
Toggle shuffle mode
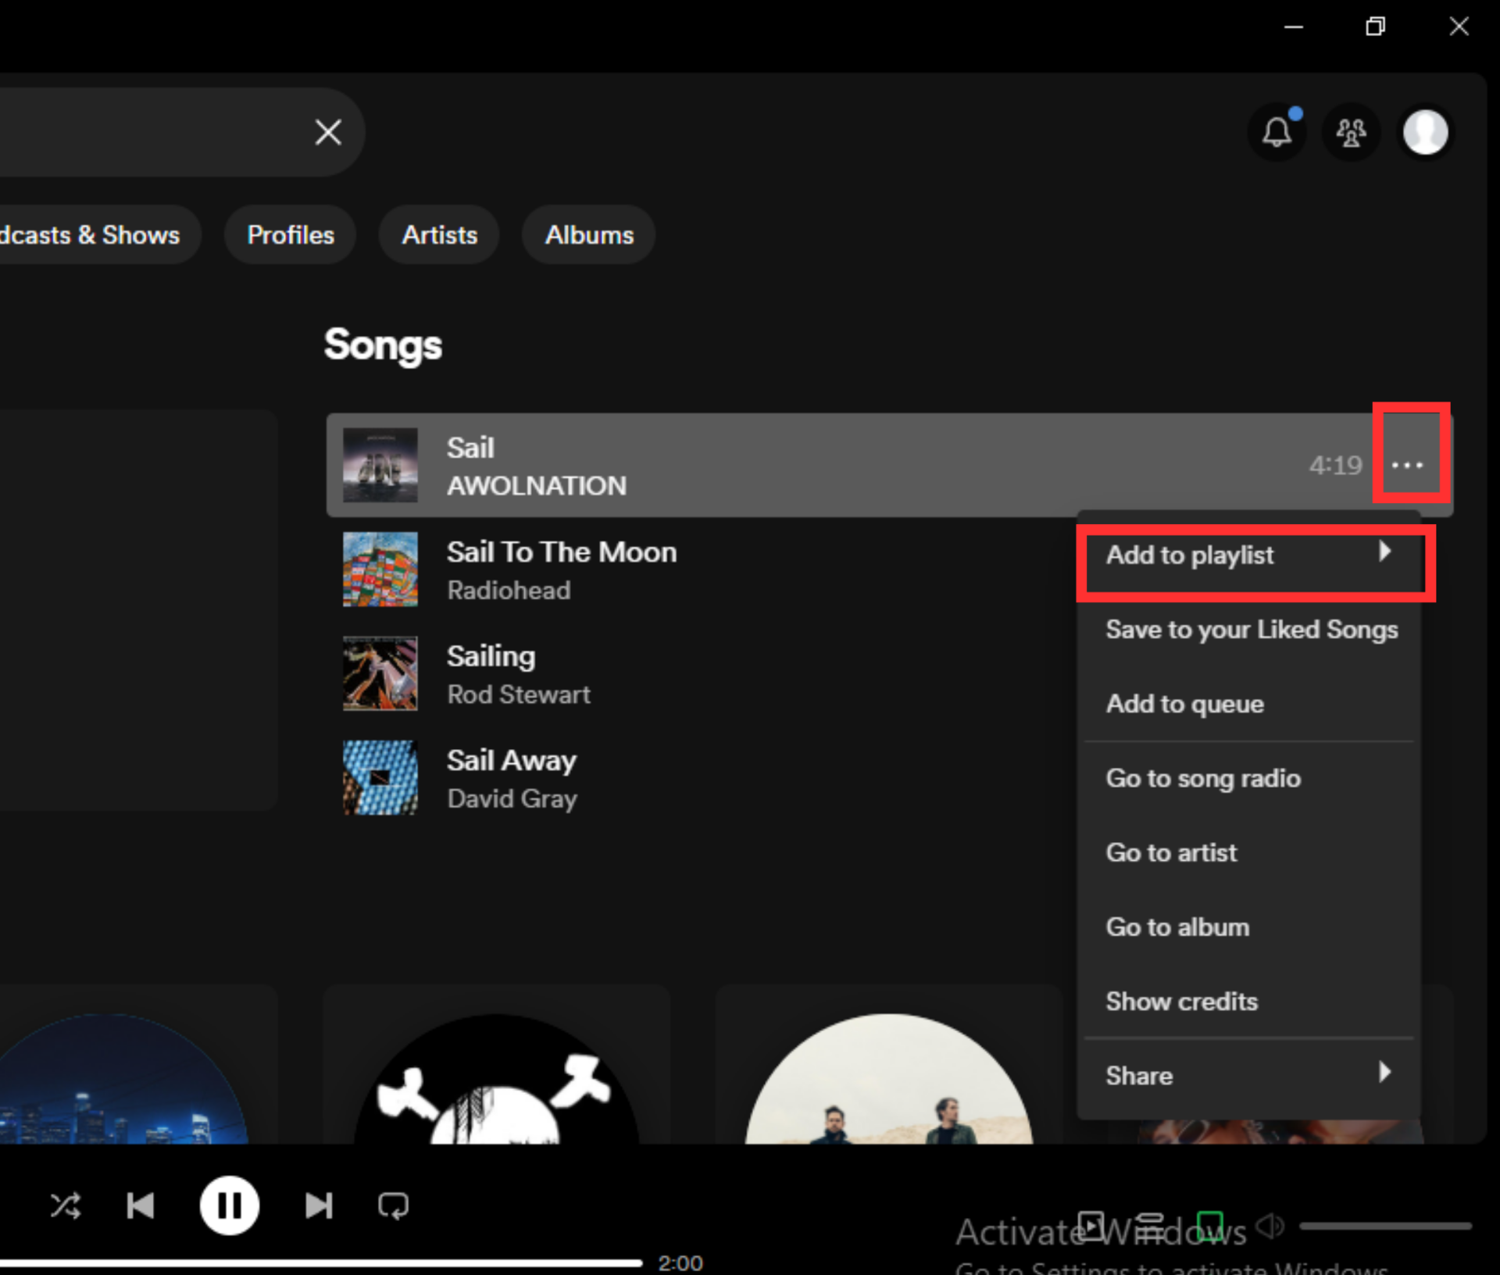pos(66,1205)
